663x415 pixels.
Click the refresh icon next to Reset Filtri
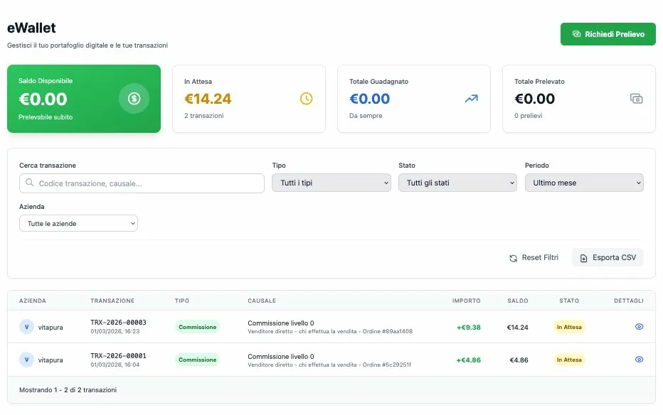(x=512, y=257)
